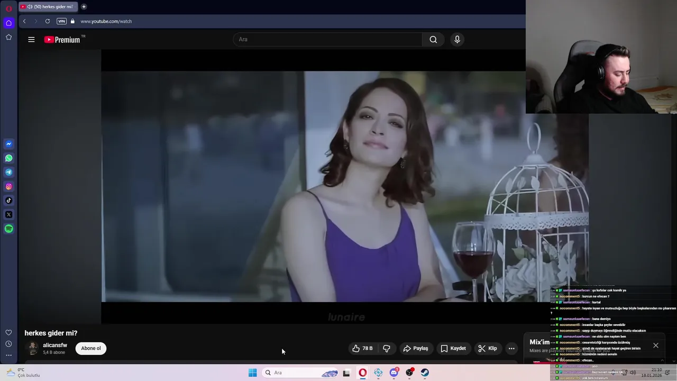Mute tab via the speaker icon
The image size is (677, 381).
30,7
